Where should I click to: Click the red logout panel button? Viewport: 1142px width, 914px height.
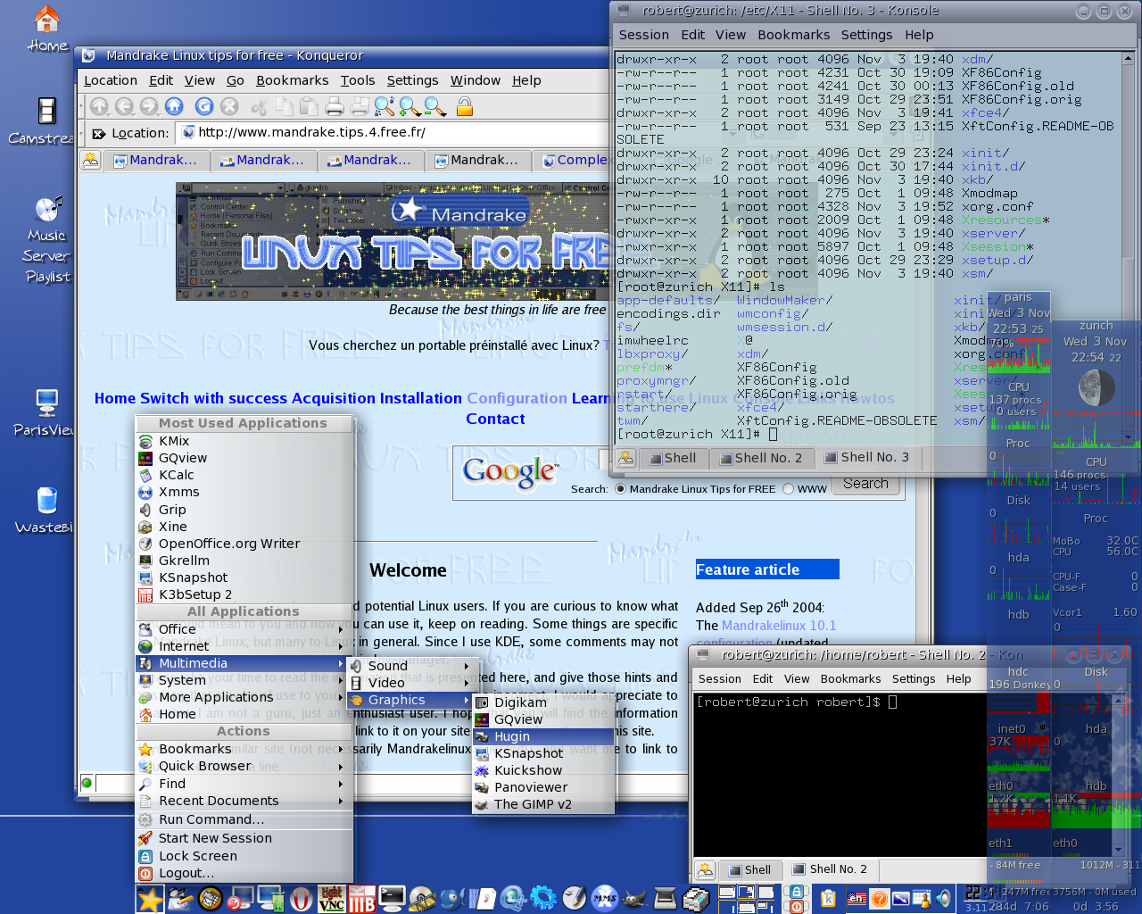[797, 906]
